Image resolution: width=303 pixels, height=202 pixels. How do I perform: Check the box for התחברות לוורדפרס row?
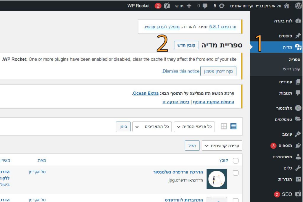pos(236,200)
